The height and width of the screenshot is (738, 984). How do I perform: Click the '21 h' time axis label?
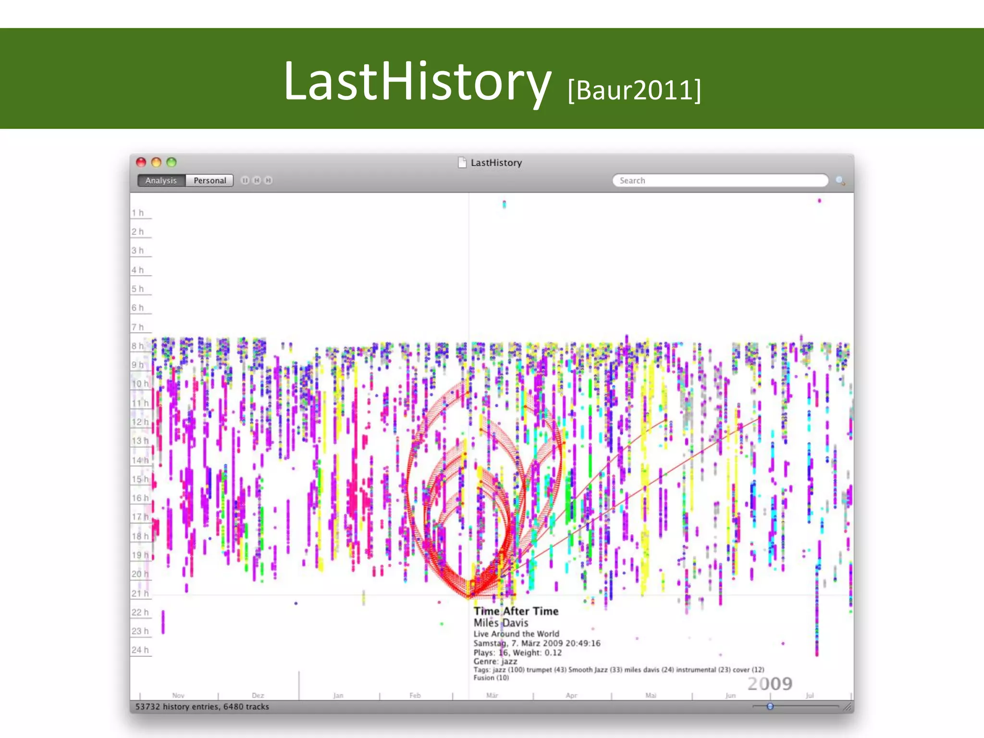[x=140, y=593]
